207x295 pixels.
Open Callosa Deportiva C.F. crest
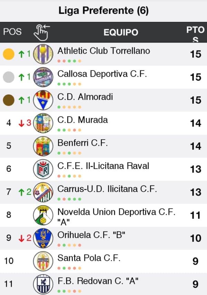pos(43,77)
